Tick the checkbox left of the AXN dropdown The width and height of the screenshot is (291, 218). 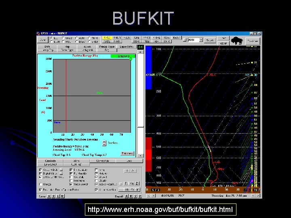pyautogui.click(x=185, y=40)
